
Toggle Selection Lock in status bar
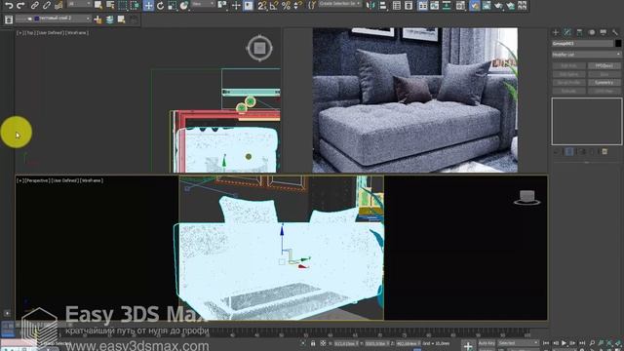point(313,343)
